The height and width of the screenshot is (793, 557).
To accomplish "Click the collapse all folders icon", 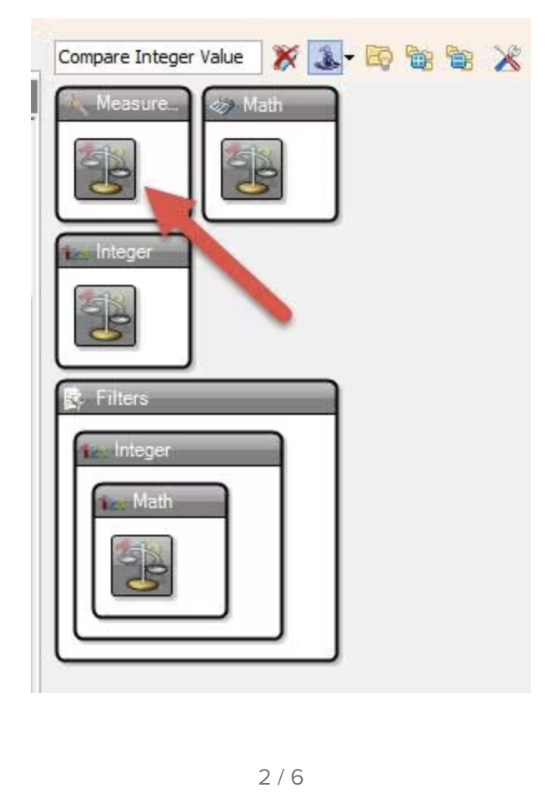I will [x=459, y=57].
